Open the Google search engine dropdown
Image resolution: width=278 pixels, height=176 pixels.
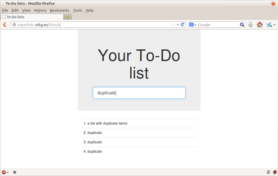195,25
